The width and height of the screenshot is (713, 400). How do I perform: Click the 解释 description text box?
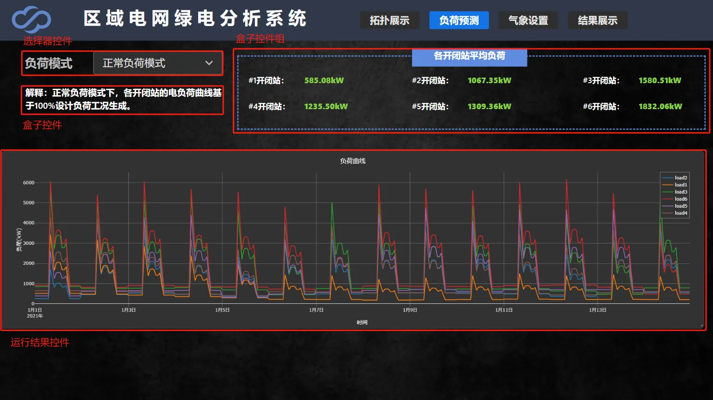pos(122,99)
